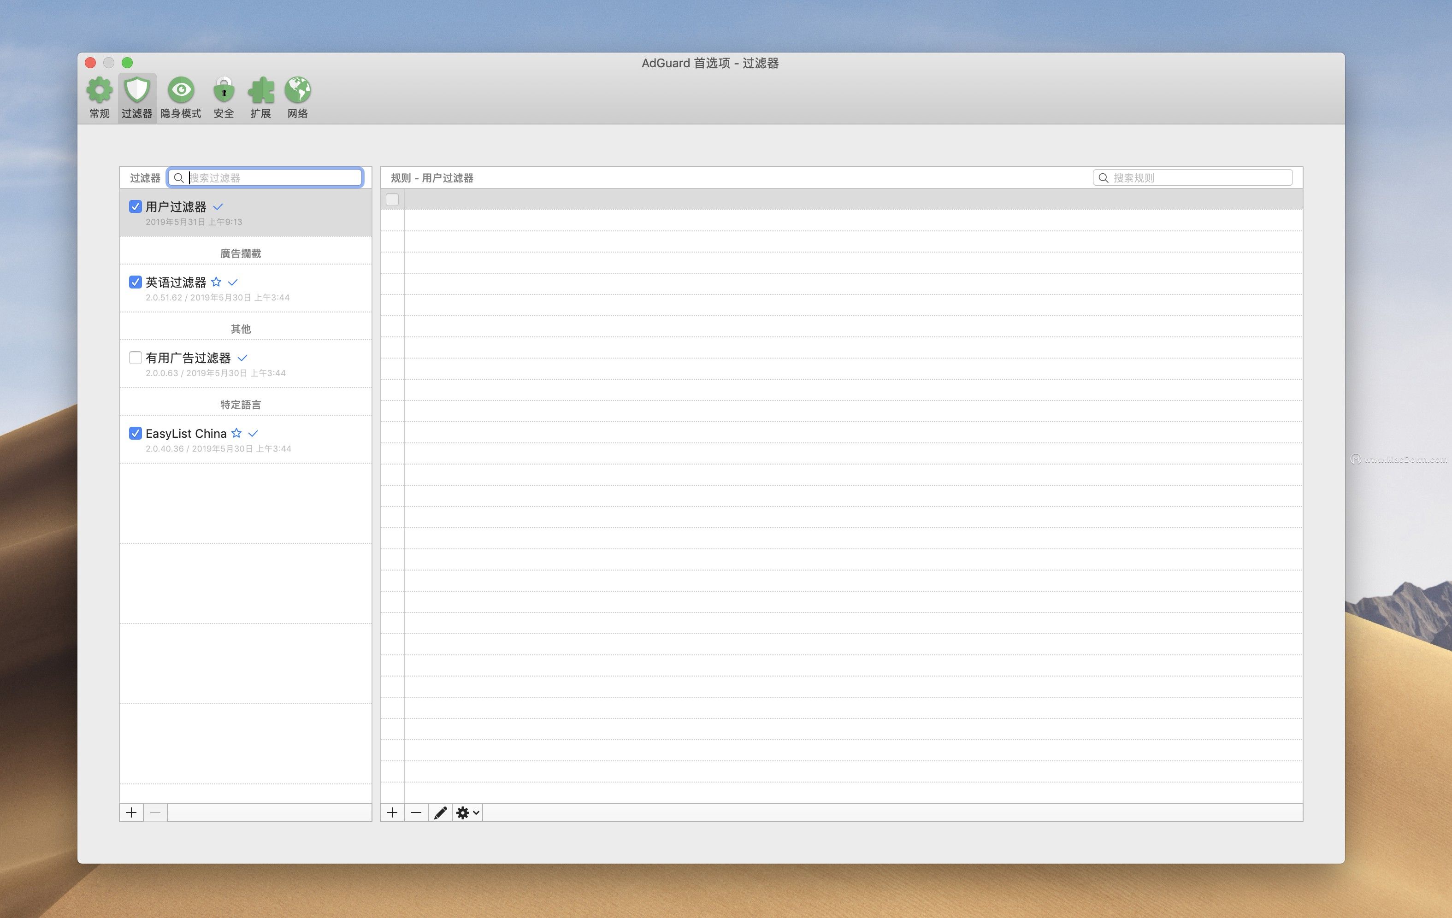The image size is (1452, 918).
Task: Select the 有用广告过滤器 filter name
Action: (188, 358)
